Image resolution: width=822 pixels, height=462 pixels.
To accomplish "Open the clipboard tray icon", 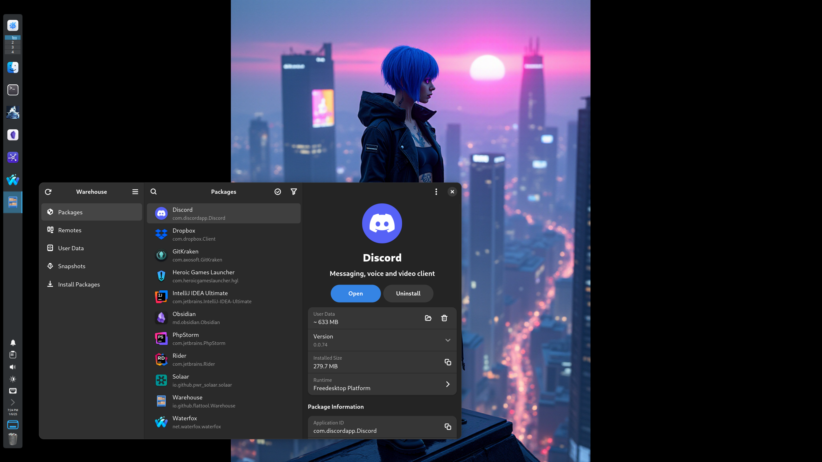I will (13, 355).
